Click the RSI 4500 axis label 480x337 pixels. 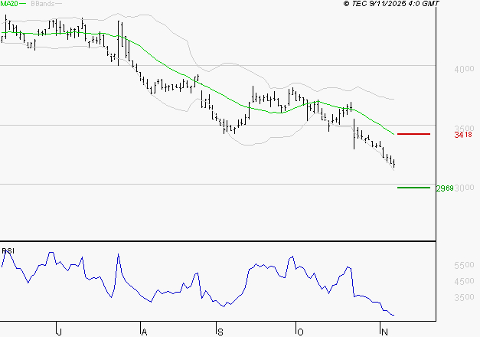click(x=464, y=281)
